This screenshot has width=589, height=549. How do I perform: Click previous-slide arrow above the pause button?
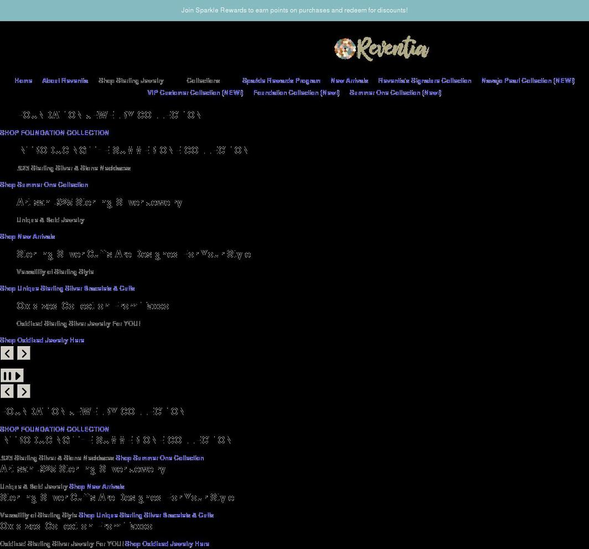(x=7, y=353)
